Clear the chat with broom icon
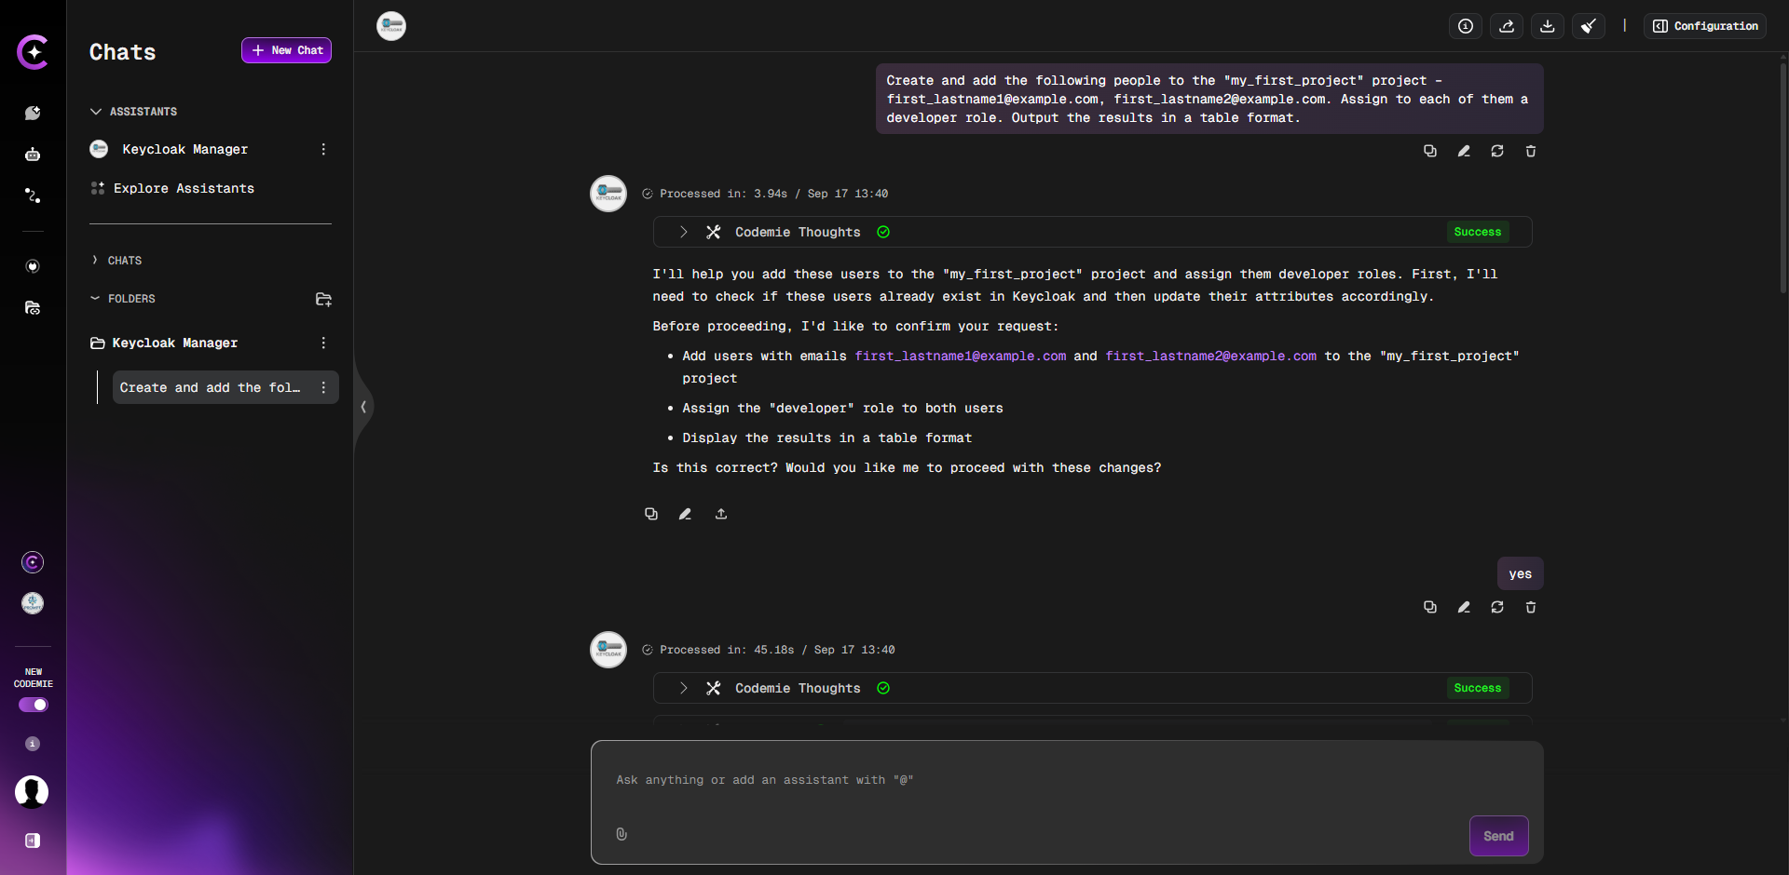 pyautogui.click(x=1588, y=26)
